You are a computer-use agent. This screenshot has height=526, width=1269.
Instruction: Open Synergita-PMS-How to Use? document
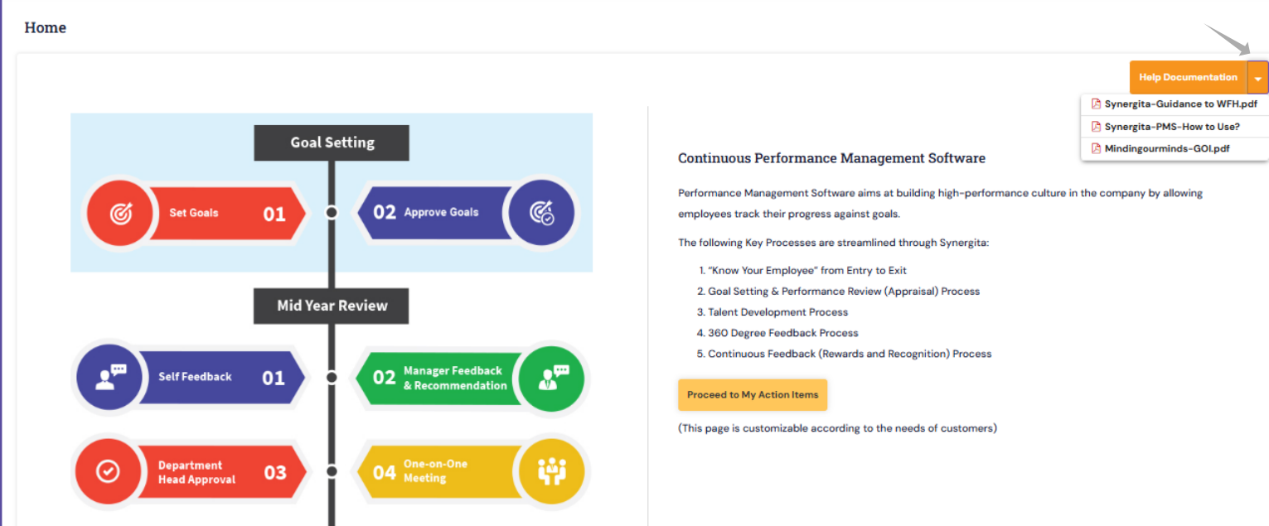click(x=1172, y=127)
